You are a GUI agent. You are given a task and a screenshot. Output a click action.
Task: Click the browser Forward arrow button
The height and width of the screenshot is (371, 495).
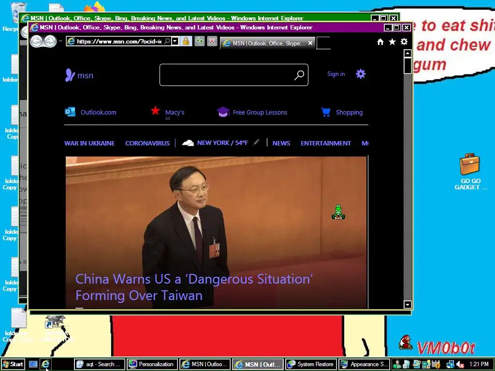(50, 41)
